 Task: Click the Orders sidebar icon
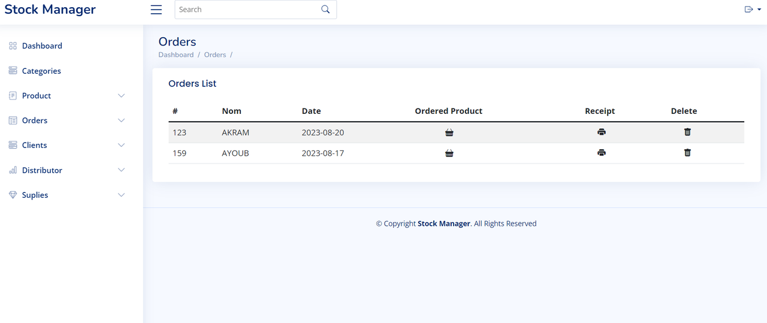click(x=13, y=120)
